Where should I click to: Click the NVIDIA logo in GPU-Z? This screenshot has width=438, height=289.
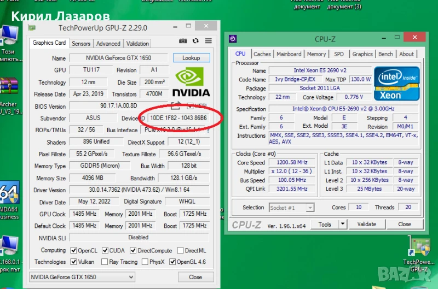coord(191,82)
